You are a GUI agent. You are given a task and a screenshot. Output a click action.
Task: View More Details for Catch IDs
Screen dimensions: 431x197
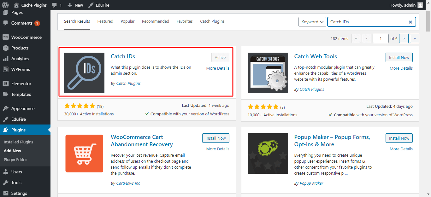point(218,68)
